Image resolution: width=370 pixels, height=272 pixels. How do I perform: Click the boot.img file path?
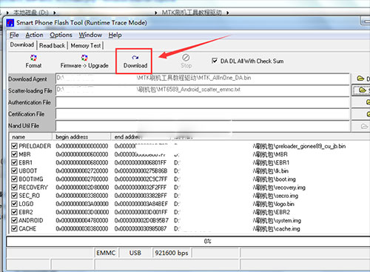click(x=274, y=179)
